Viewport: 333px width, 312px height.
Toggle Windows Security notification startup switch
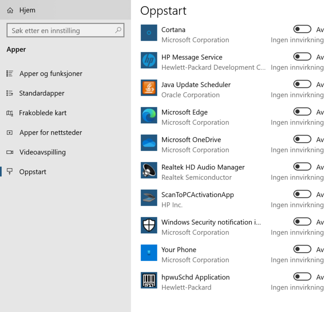(302, 221)
